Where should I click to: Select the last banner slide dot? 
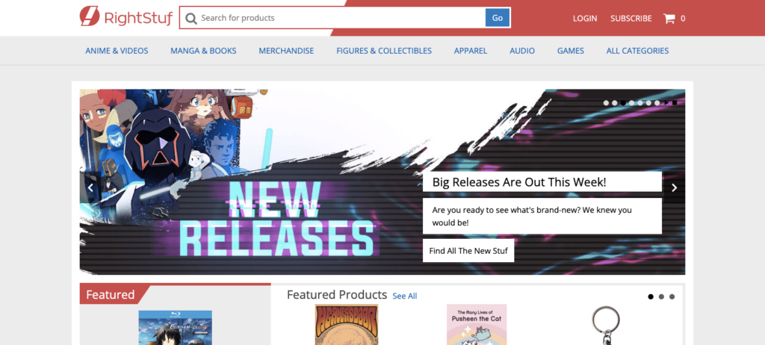click(657, 103)
